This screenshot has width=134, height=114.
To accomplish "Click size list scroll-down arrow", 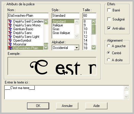I will (93, 47).
